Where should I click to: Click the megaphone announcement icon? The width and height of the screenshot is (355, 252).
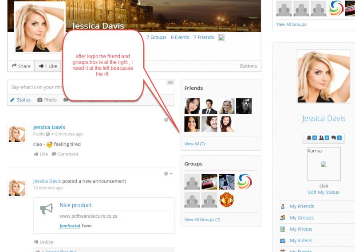point(47,208)
